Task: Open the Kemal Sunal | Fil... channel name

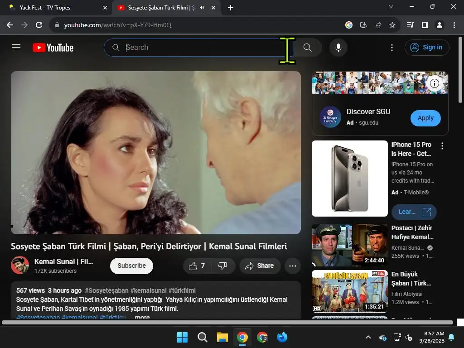Action: tap(63, 261)
